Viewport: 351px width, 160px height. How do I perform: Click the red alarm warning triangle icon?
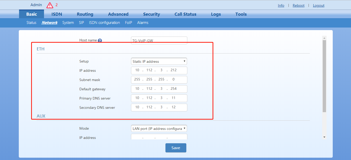(50, 5)
